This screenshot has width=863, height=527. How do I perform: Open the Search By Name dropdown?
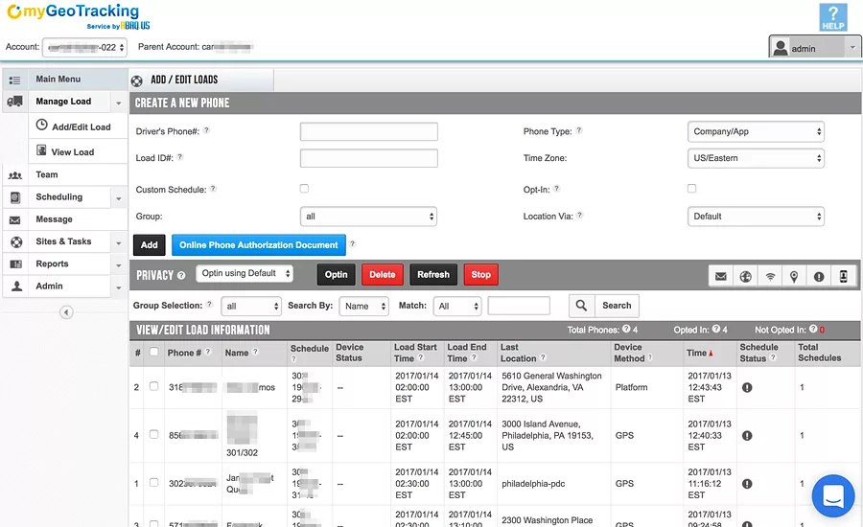(363, 306)
